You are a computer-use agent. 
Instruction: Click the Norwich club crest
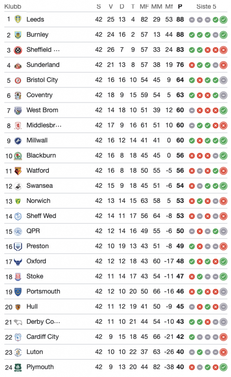pos(18,201)
